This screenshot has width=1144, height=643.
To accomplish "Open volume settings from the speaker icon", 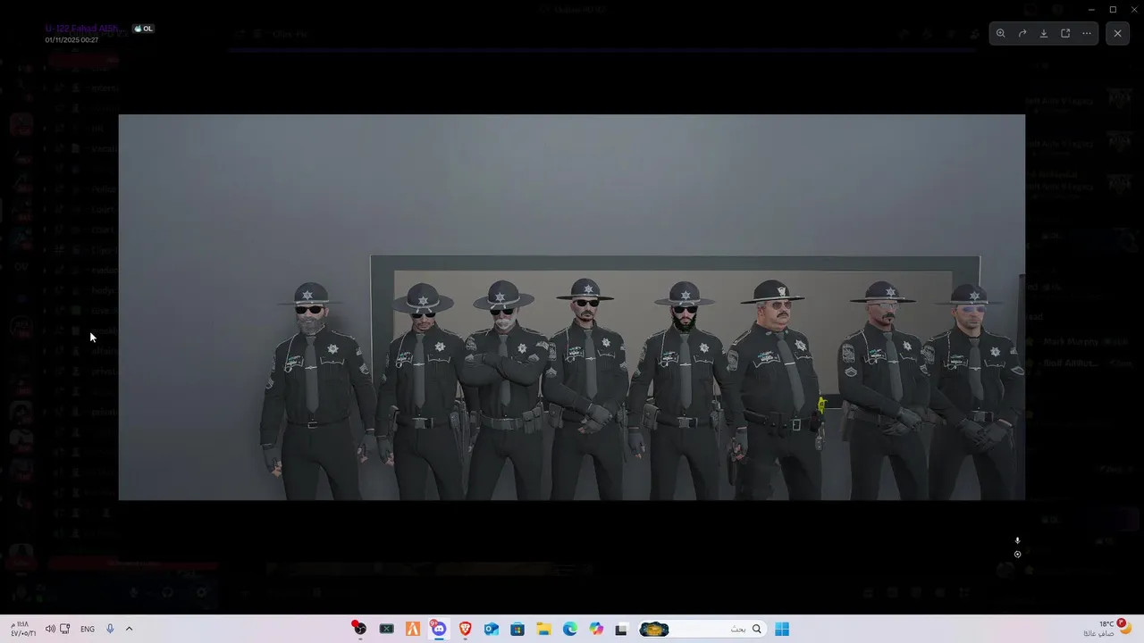I will (x=51, y=629).
